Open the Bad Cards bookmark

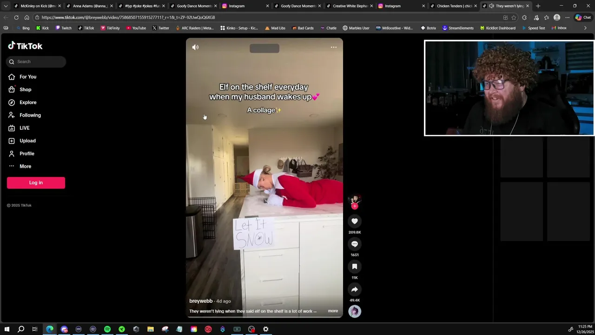click(303, 28)
